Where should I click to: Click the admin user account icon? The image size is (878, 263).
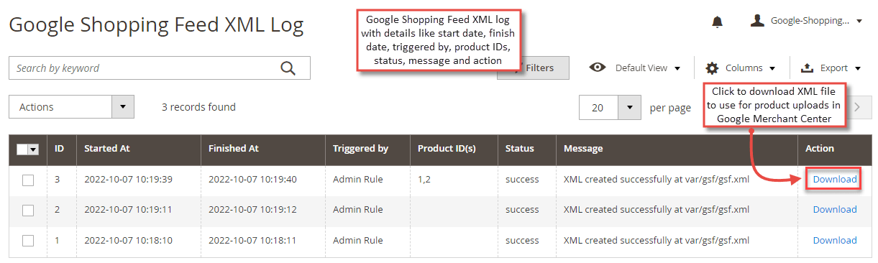[757, 21]
